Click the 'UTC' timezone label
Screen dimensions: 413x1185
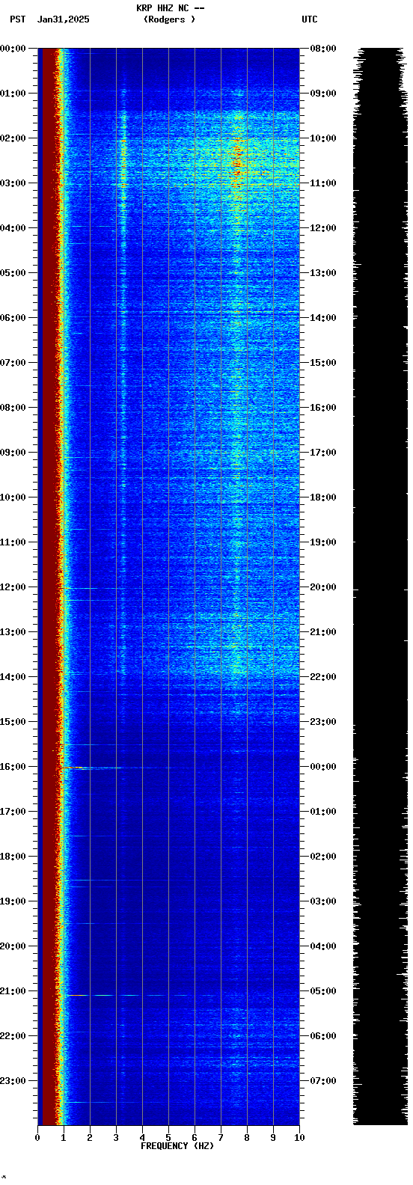[310, 19]
